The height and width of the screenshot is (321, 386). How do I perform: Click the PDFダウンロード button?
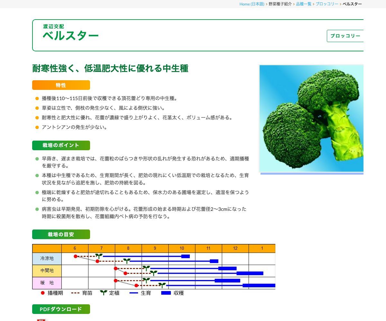coord(61,309)
